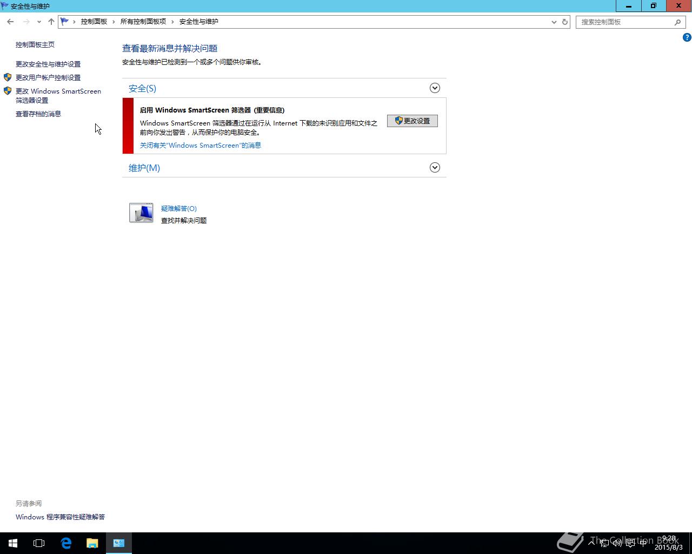Viewport: 692px width, 554px height.
Task: Launch Microsoft Edge from the taskbar
Action: 66,543
